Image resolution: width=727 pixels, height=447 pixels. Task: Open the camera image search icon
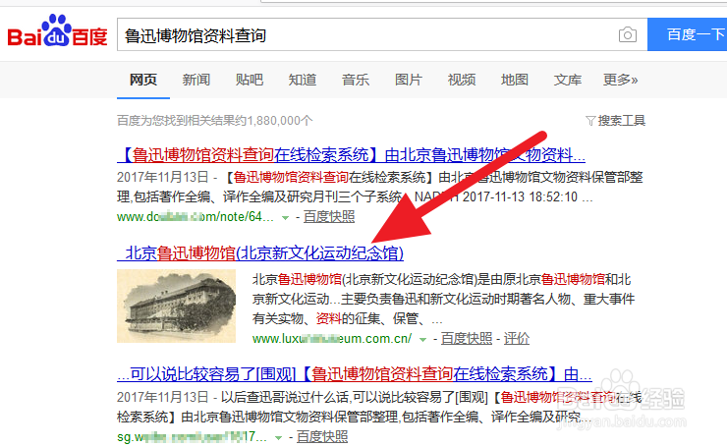628,34
